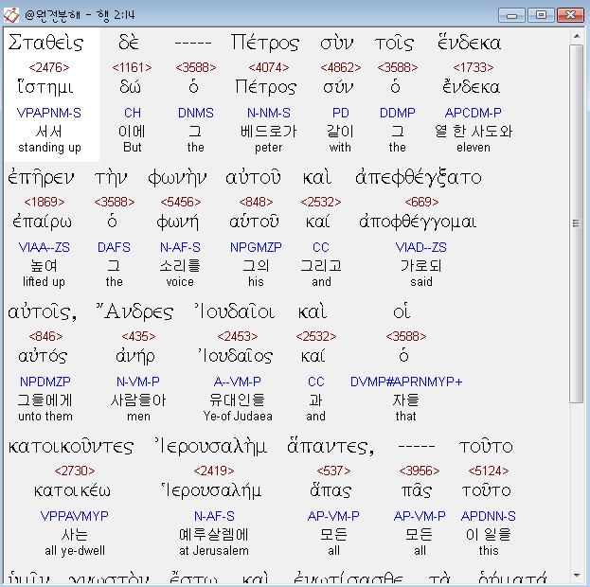This screenshot has width=590, height=587.
Task: Select the Greek word ἅπαντες,
Action: click(331, 446)
